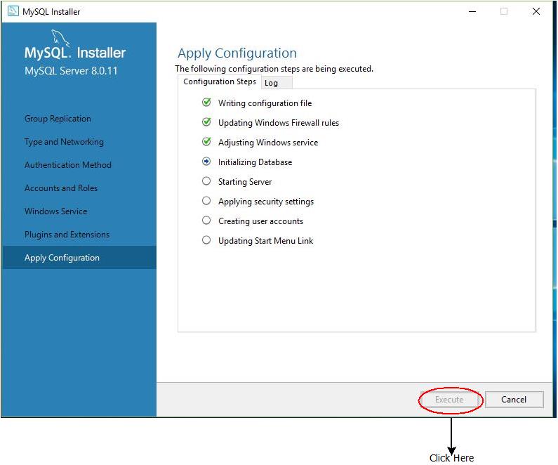Click 'Writing configuration file' step text
The width and height of the screenshot is (558, 465).
[265, 103]
